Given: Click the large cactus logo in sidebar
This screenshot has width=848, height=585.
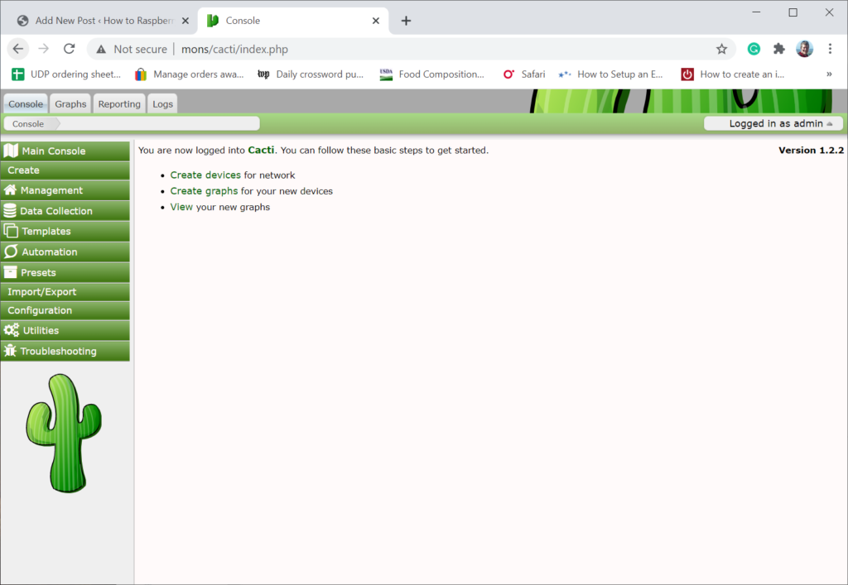Looking at the screenshot, I should 64,433.
